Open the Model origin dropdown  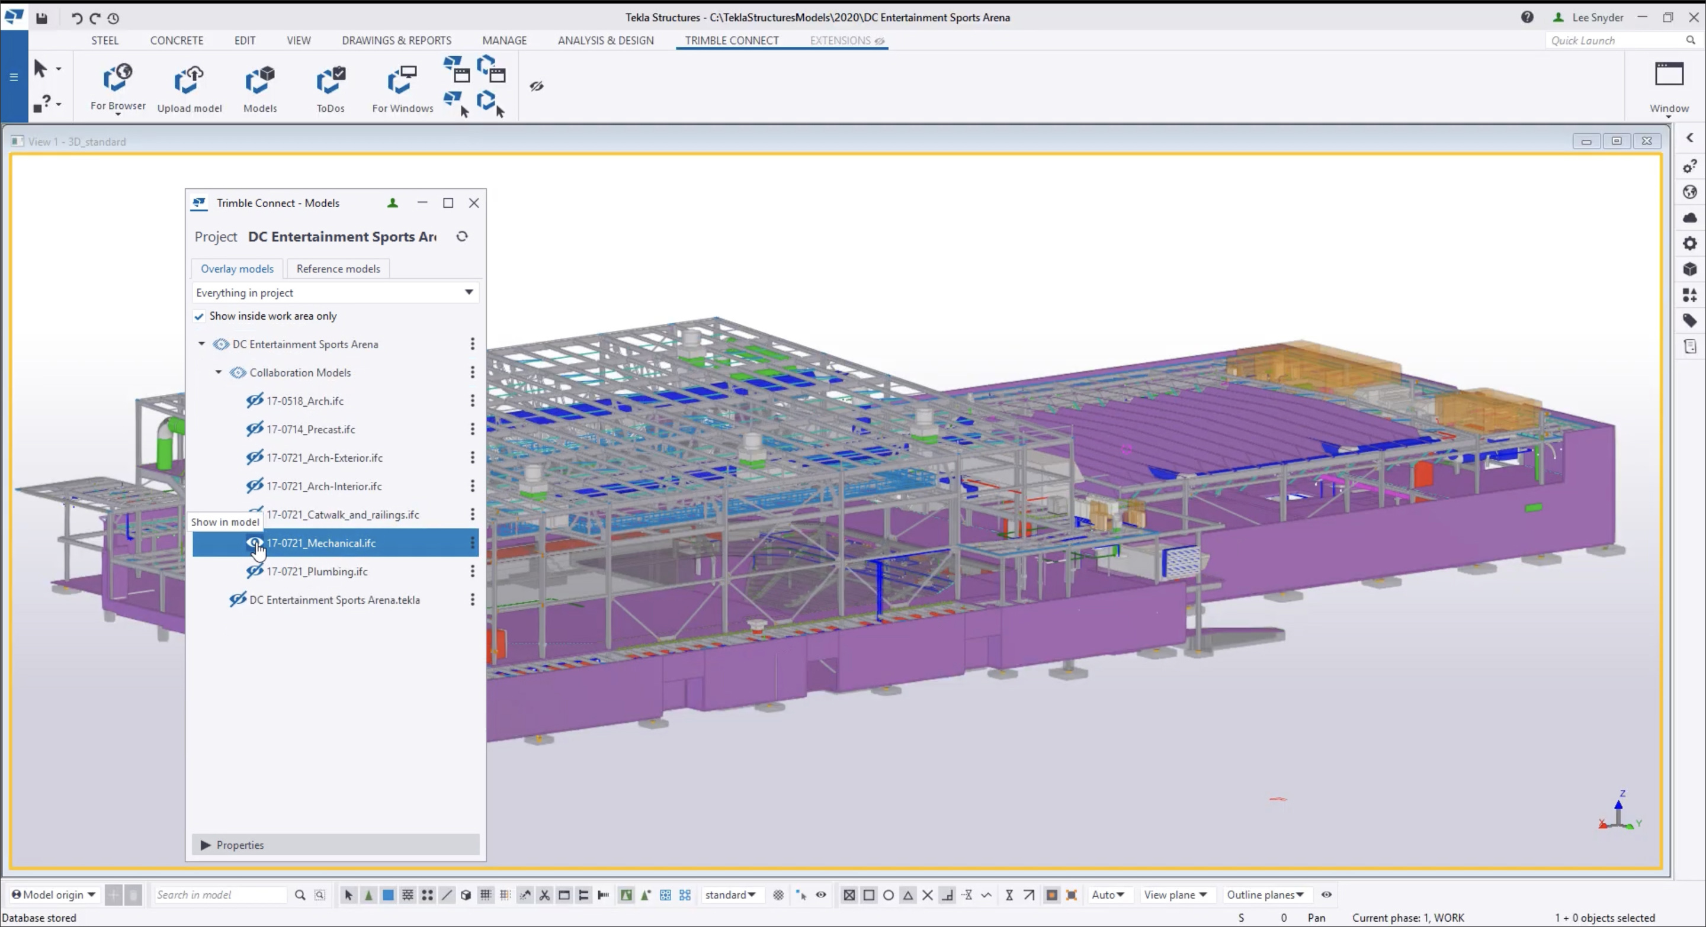click(x=54, y=894)
